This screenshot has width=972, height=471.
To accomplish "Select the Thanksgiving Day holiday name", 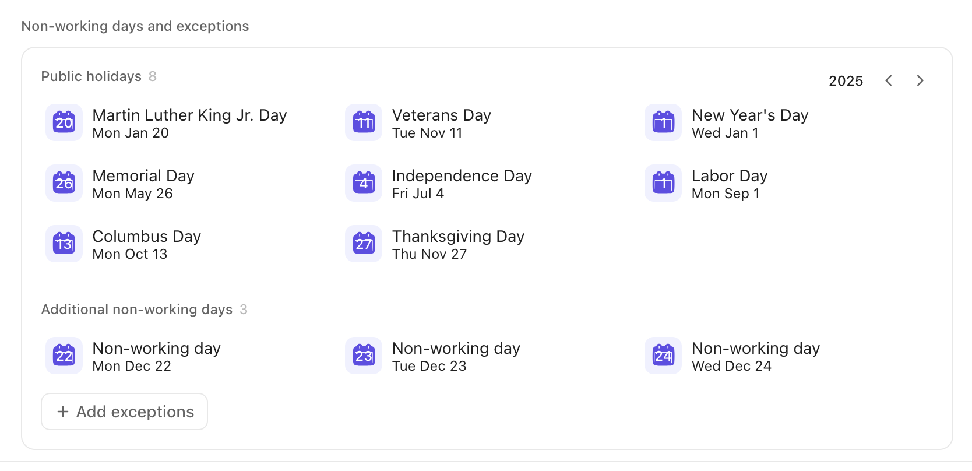I will click(x=458, y=236).
